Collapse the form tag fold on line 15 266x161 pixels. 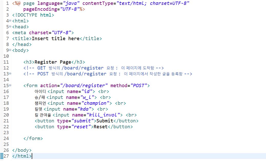click(10, 85)
